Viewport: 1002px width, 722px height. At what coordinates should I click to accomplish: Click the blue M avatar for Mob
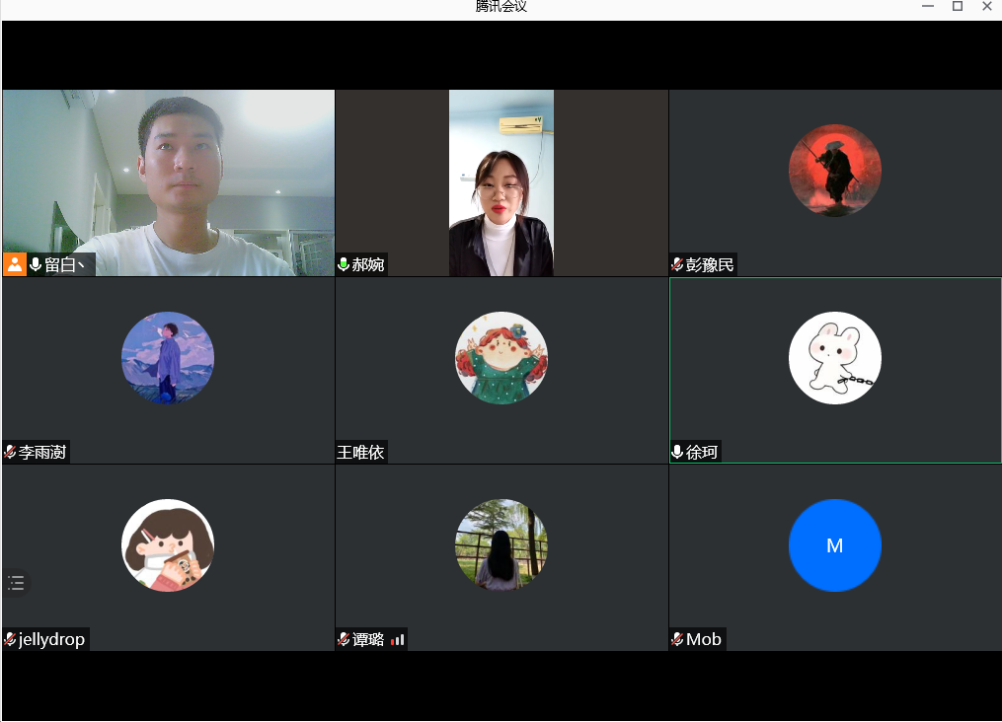point(834,545)
